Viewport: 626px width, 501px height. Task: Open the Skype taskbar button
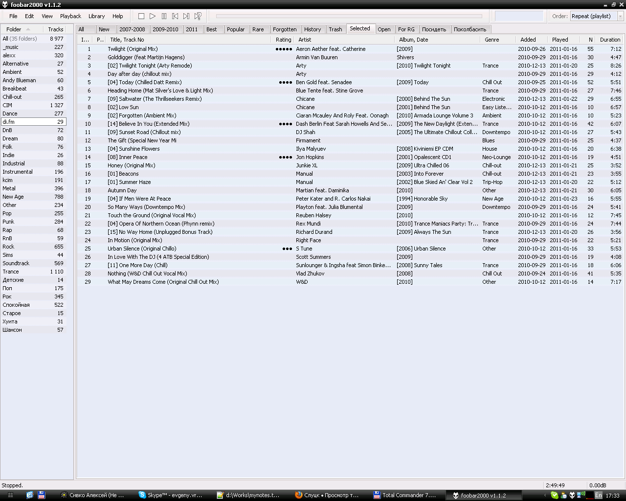pos(171,495)
